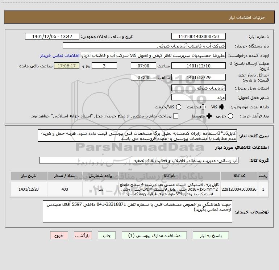Click the price validity date 1401/12/29
The image size is (279, 270).
[x=199, y=78]
